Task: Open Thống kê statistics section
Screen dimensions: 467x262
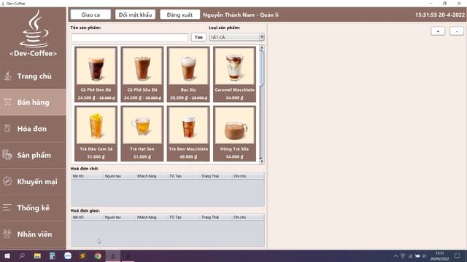Action: 33,207
